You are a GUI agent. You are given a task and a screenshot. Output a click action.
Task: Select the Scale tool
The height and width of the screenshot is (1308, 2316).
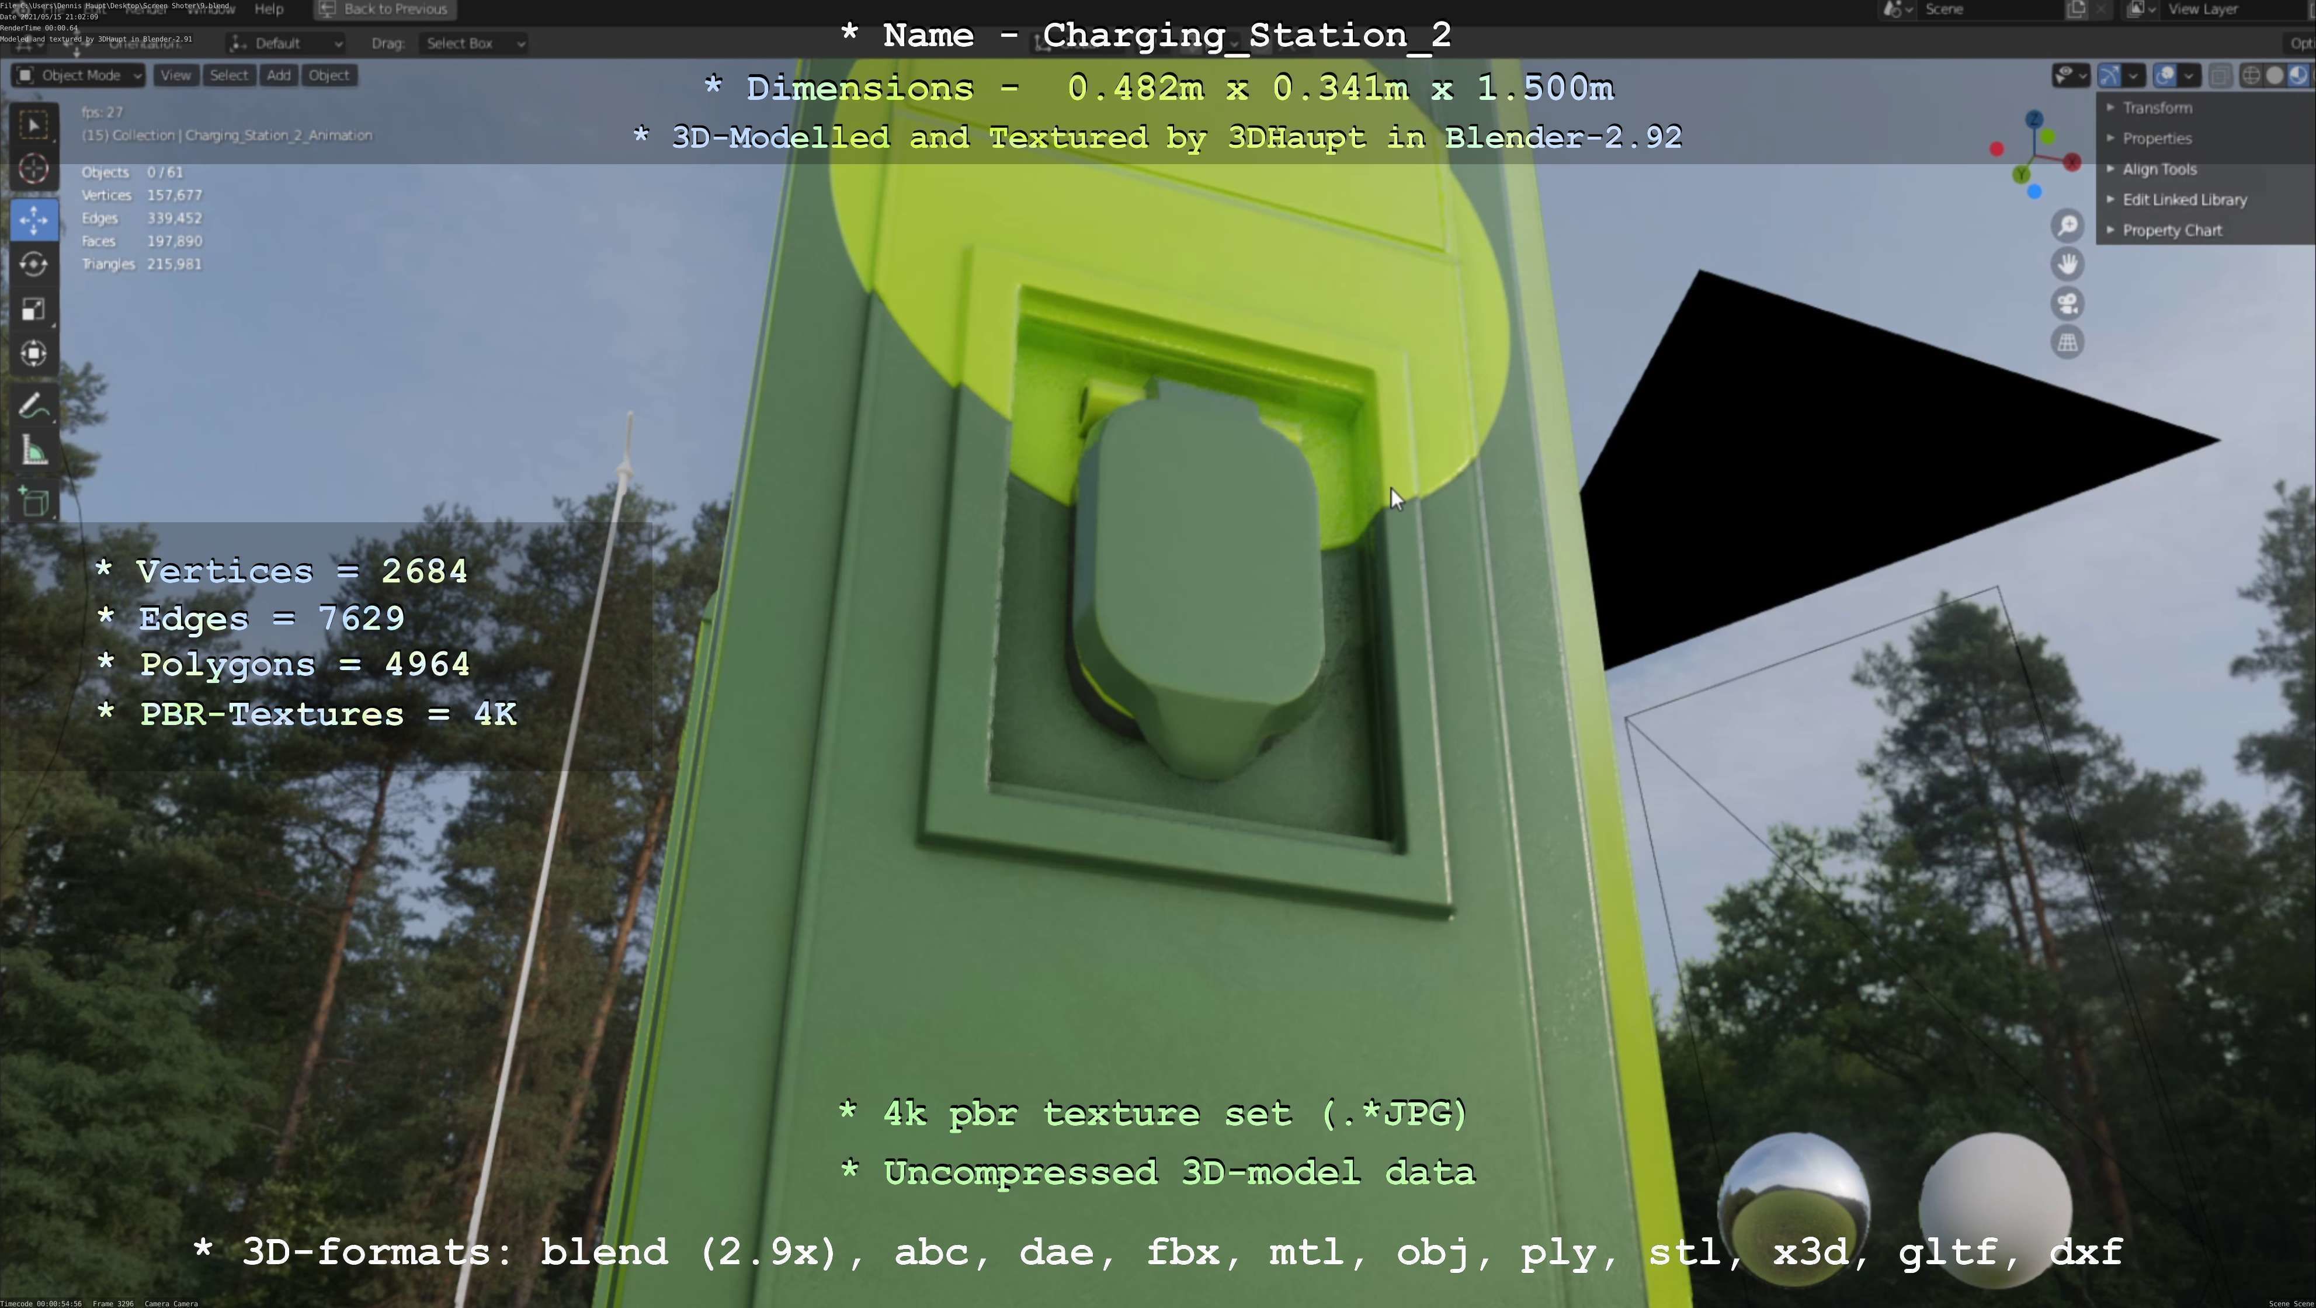34,309
